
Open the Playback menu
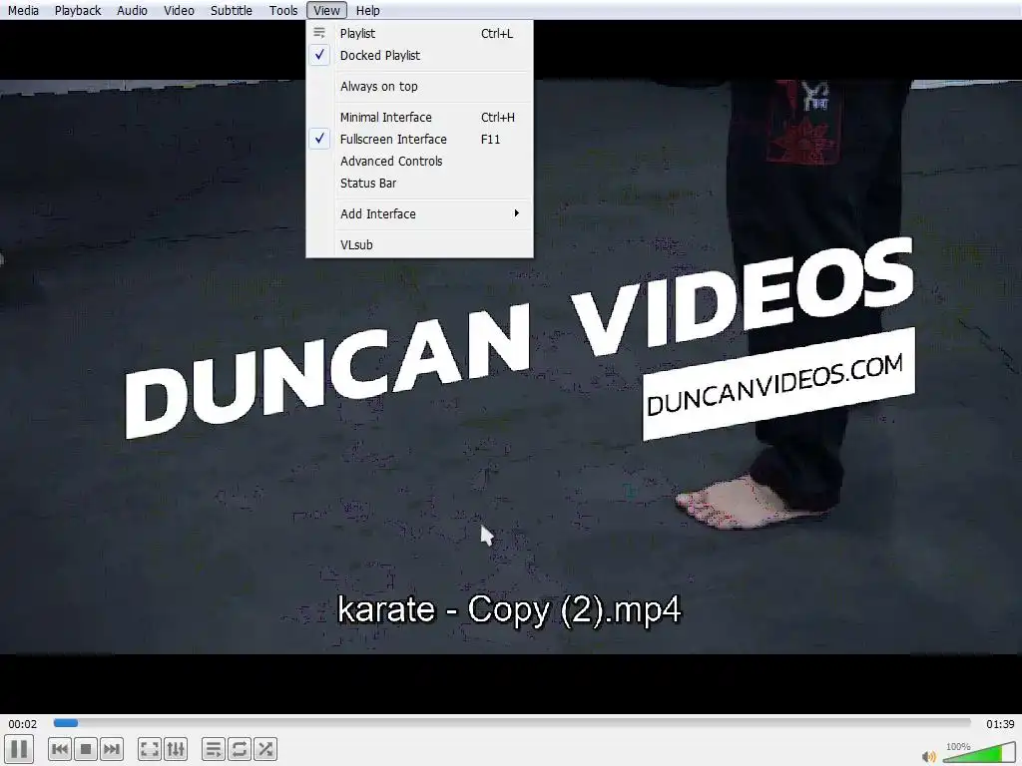coord(78,10)
